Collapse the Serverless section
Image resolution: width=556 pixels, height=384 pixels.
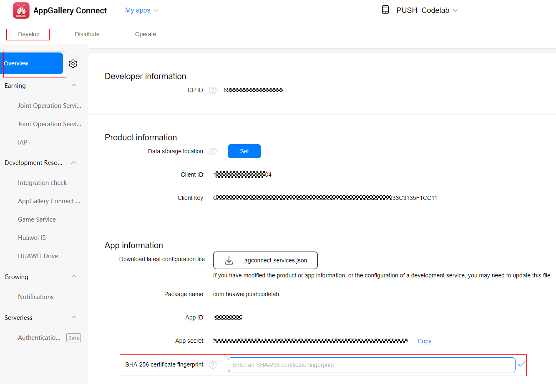click(74, 317)
